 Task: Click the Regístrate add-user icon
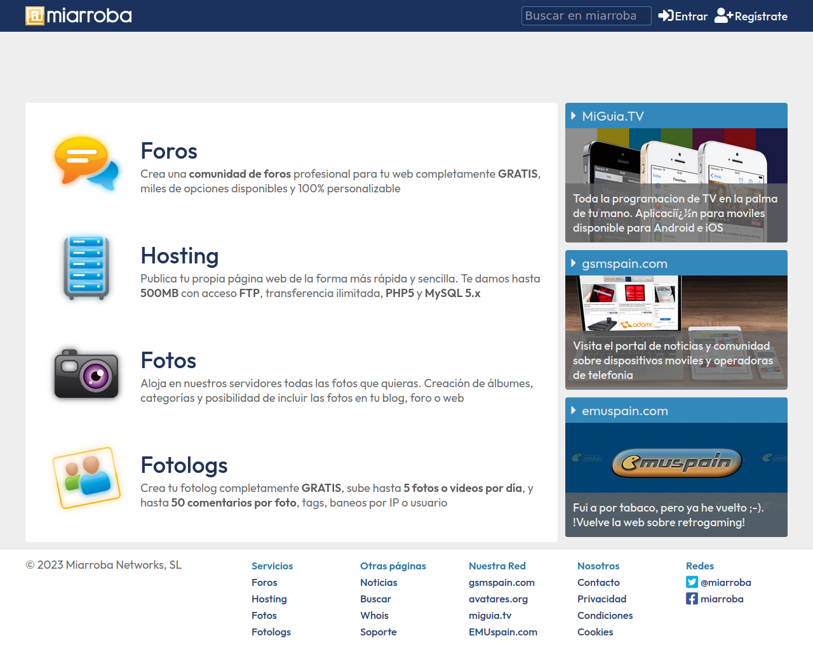tap(723, 16)
